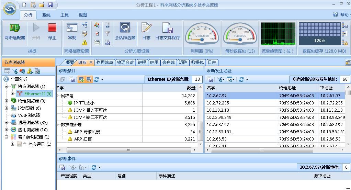Stop capture with the red 停止 button
Viewport: 351px width, 190px height.
52,32
